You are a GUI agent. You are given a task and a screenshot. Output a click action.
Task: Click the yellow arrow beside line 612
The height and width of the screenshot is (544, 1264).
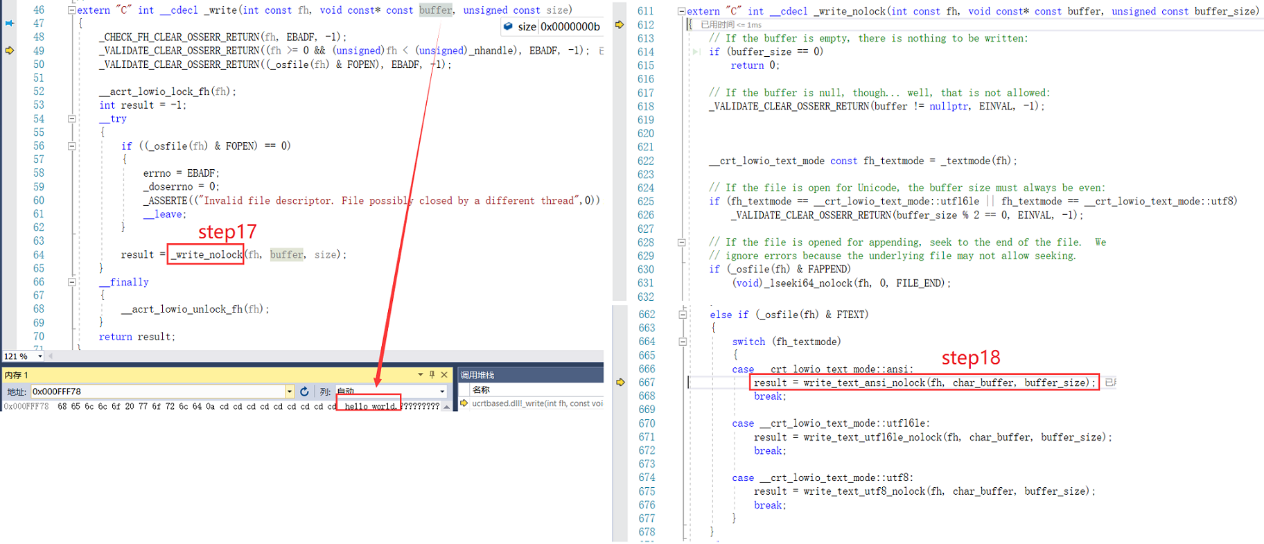click(x=620, y=25)
